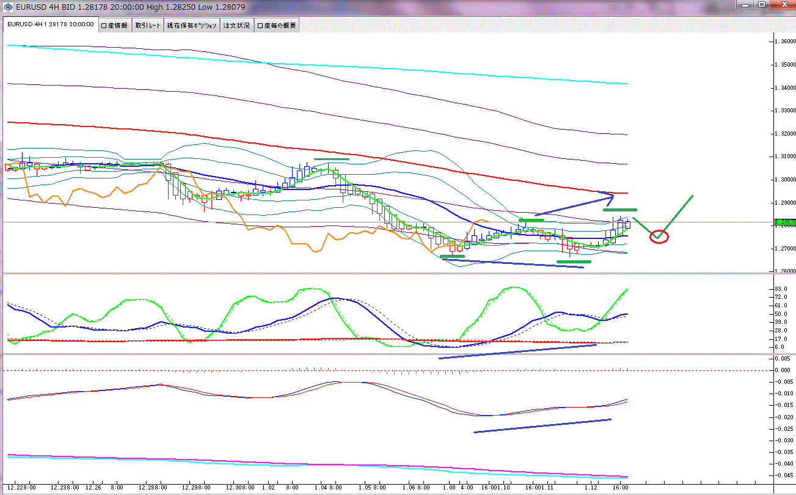The width and height of the screenshot is (796, 495).
Task: Go to the 注文状況 tab
Action: [x=236, y=26]
